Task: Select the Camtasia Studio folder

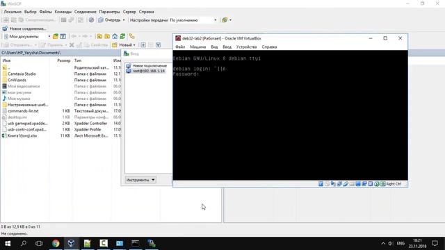Action: click(x=22, y=74)
